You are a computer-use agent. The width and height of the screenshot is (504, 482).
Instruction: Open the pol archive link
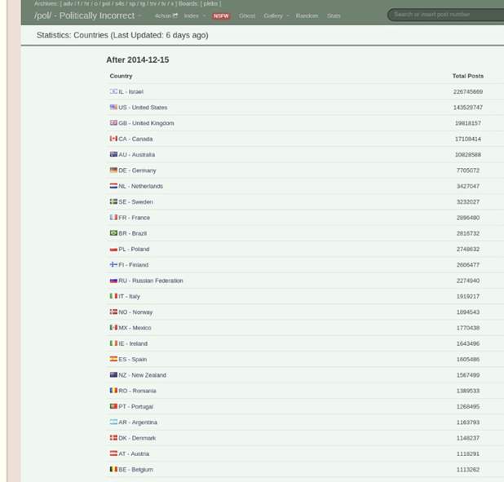(x=106, y=4)
